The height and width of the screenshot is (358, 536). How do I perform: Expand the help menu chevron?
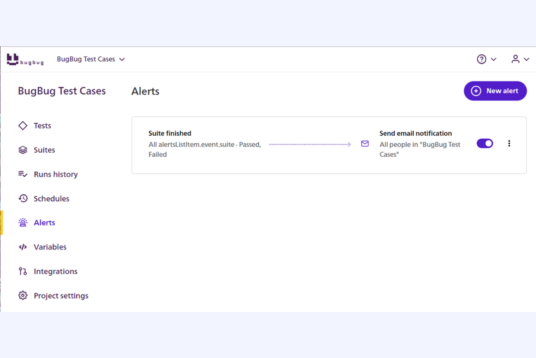point(493,59)
